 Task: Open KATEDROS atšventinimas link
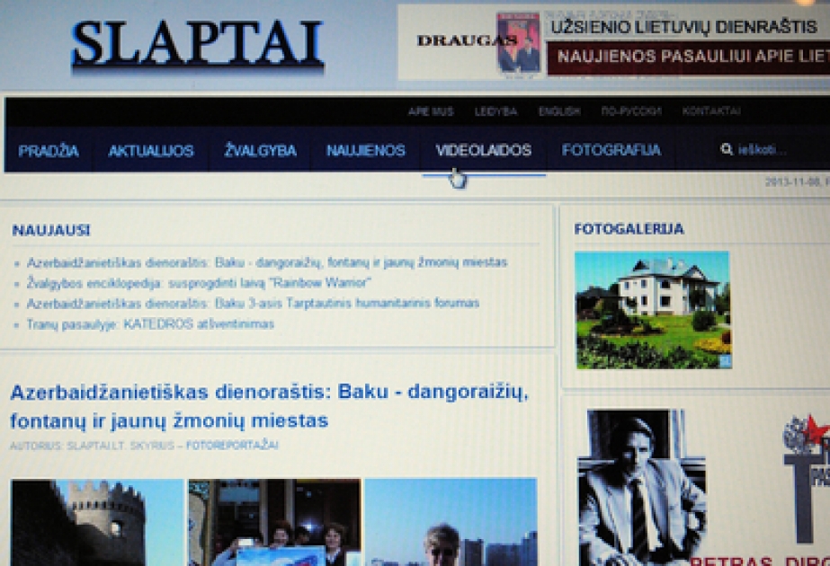(150, 324)
